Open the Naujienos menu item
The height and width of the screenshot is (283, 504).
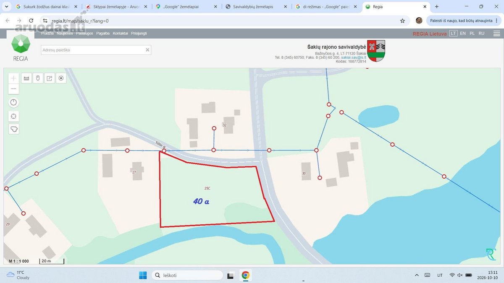pyautogui.click(x=65, y=33)
